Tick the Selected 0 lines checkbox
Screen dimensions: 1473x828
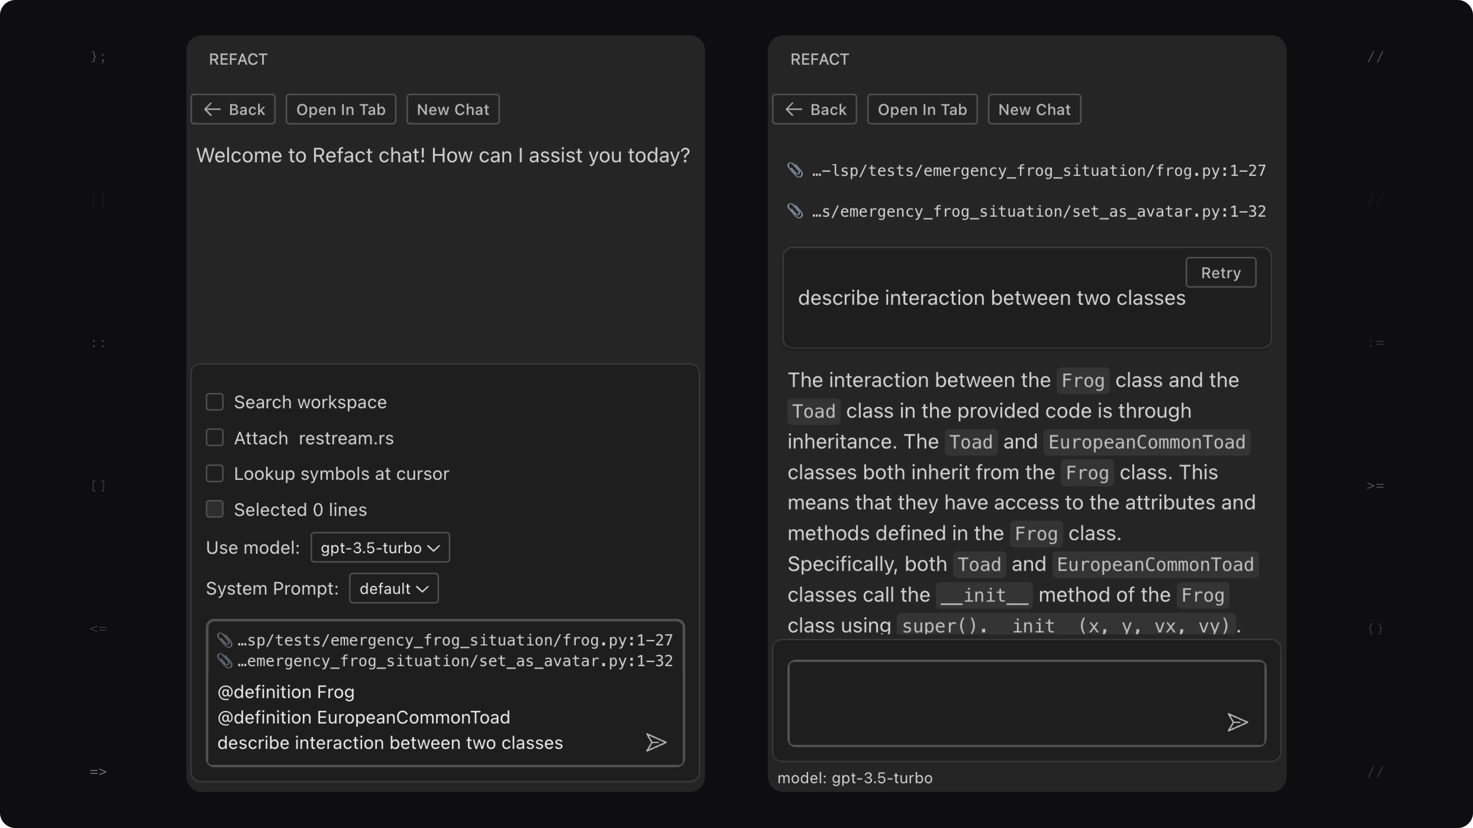pyautogui.click(x=214, y=509)
